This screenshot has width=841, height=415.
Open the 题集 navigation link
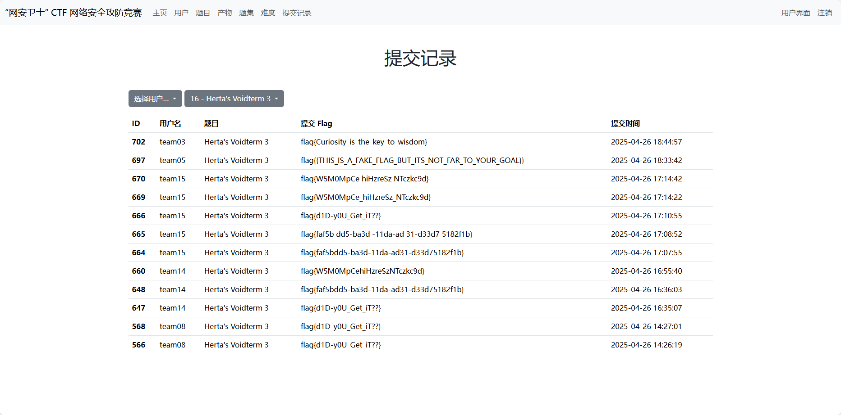click(x=246, y=13)
